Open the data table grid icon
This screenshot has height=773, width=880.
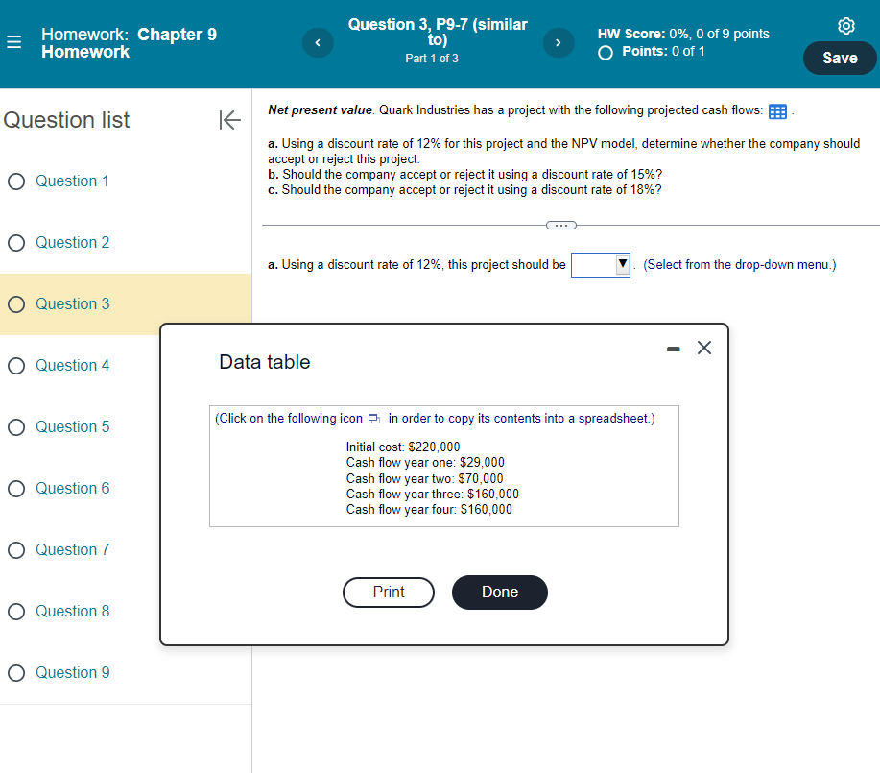pyautogui.click(x=777, y=111)
